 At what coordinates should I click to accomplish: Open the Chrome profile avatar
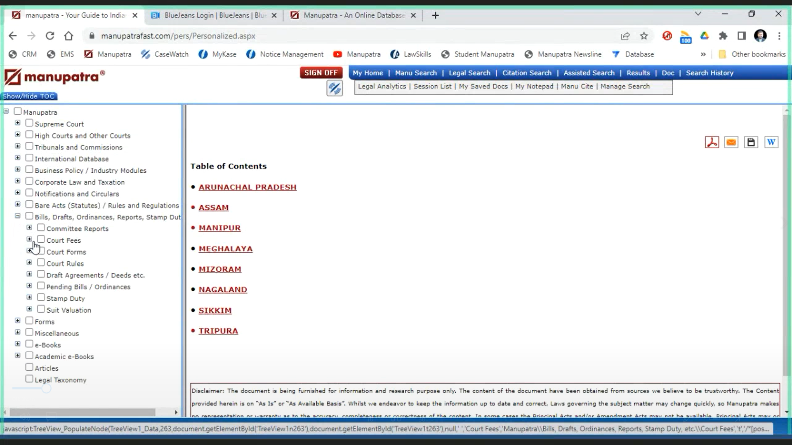pyautogui.click(x=760, y=36)
